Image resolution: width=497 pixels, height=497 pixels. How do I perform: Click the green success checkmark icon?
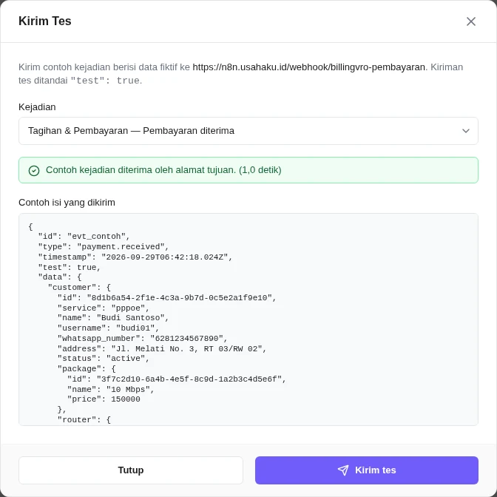(x=34, y=171)
